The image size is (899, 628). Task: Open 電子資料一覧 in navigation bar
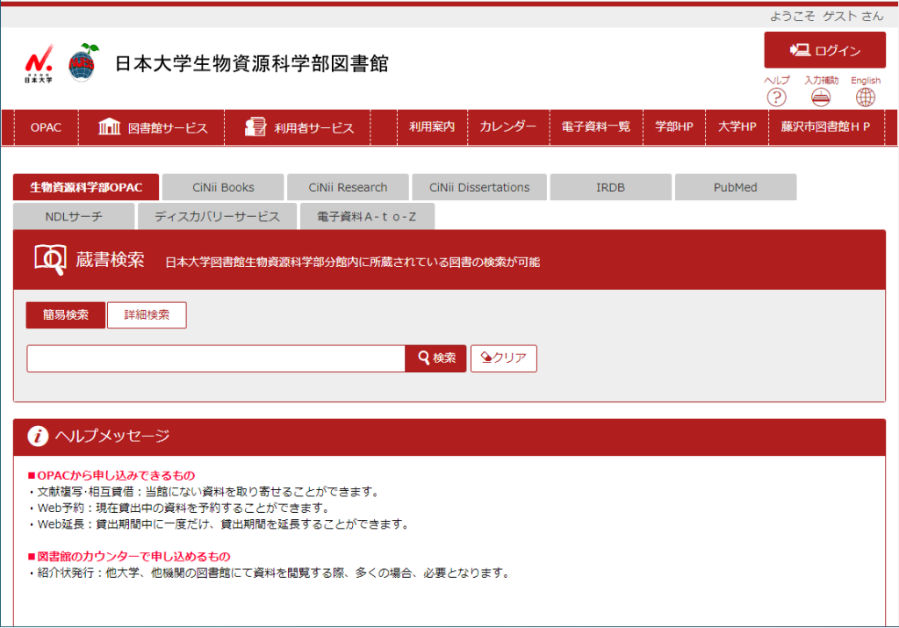[596, 126]
